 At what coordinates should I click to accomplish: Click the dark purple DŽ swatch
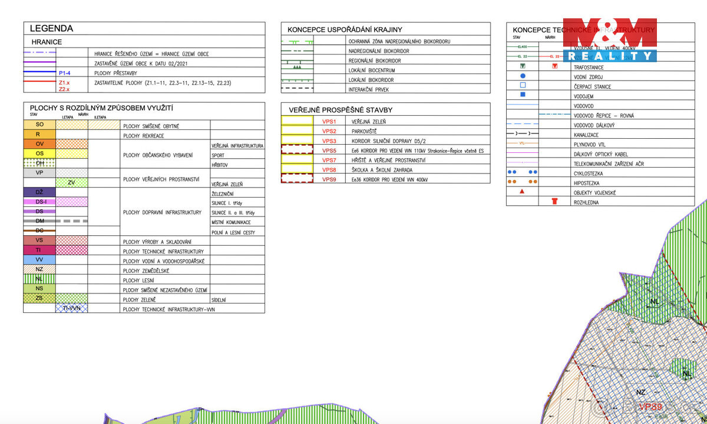tap(39, 192)
